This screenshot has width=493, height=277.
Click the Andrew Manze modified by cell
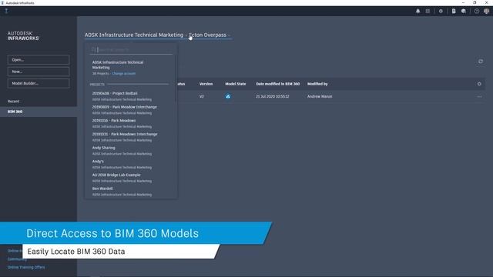[x=320, y=96]
